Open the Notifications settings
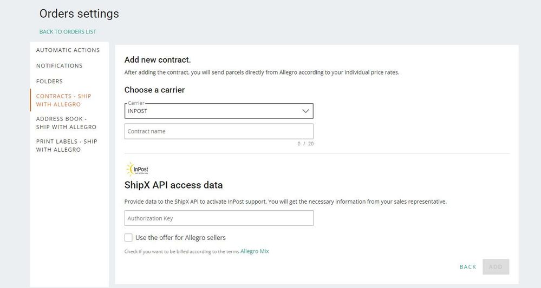 60,66
